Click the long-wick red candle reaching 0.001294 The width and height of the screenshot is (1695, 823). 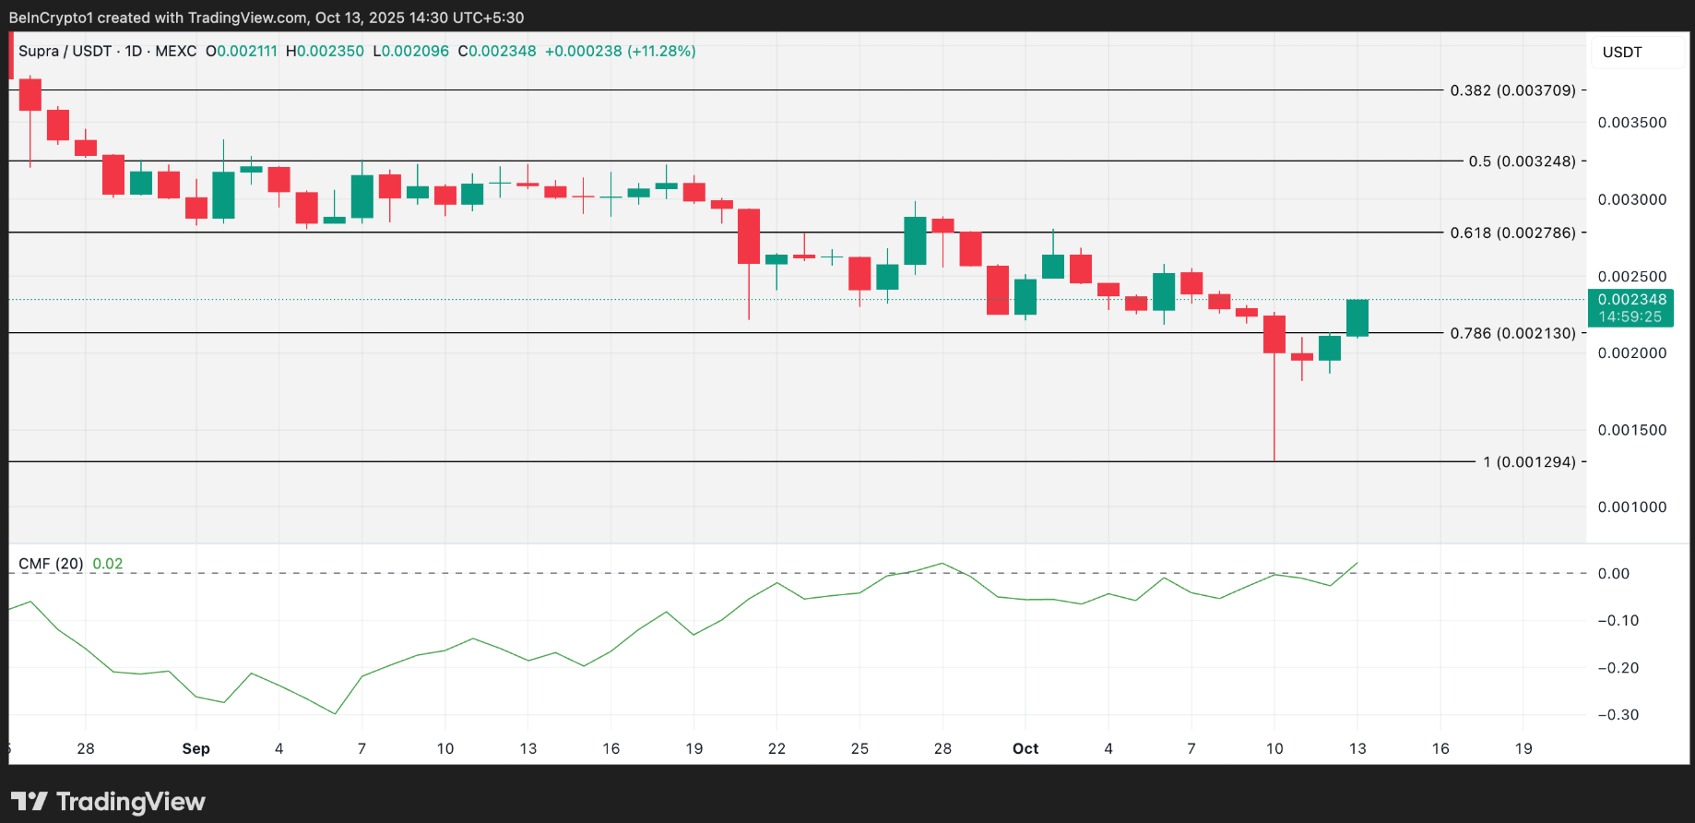click(1274, 334)
